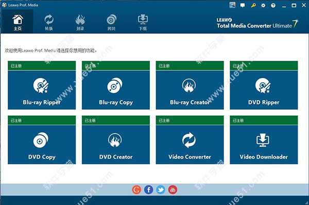The width and height of the screenshot is (309, 205).
Task: Switch to the 转换 convert tab
Action: tap(49, 22)
